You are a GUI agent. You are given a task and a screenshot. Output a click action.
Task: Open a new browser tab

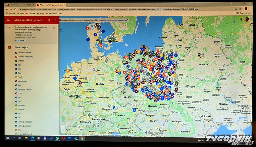[x=69, y=5]
